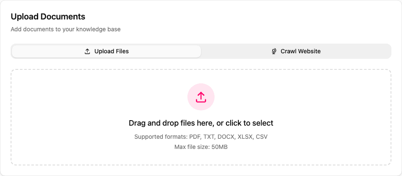402x176 pixels.
Task: Switch to the Upload Files tab
Action: point(106,51)
